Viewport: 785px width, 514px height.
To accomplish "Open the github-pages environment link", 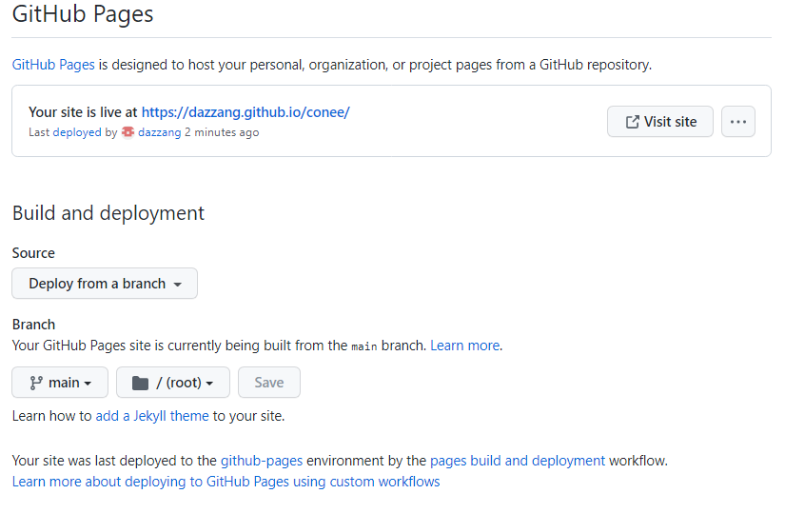I will tap(262, 461).
